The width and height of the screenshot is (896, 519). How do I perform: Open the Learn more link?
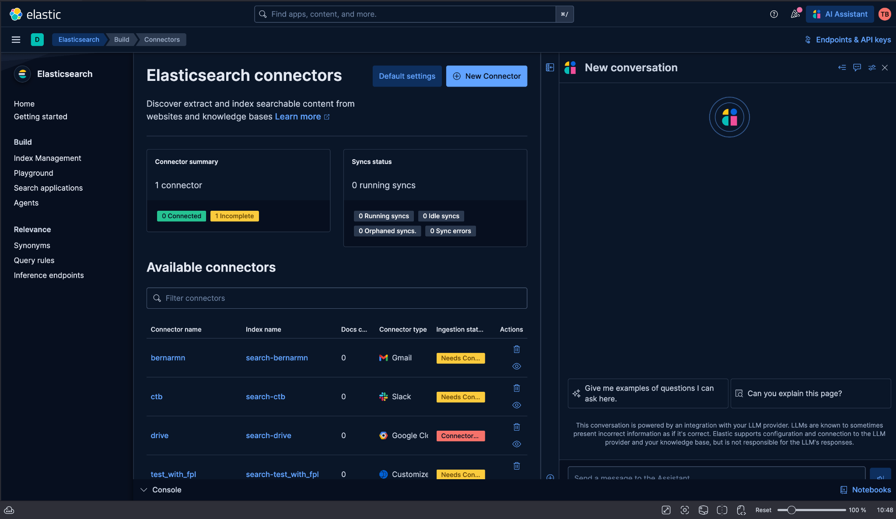pyautogui.click(x=302, y=117)
